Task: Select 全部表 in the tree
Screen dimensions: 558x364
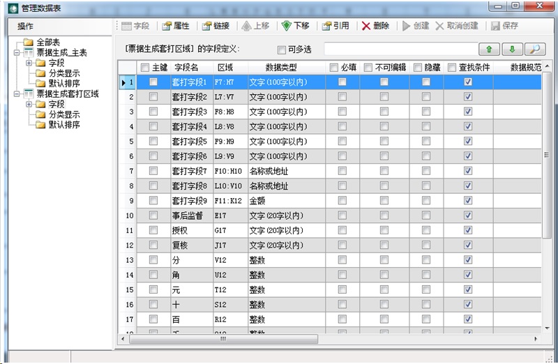Action: coord(47,43)
